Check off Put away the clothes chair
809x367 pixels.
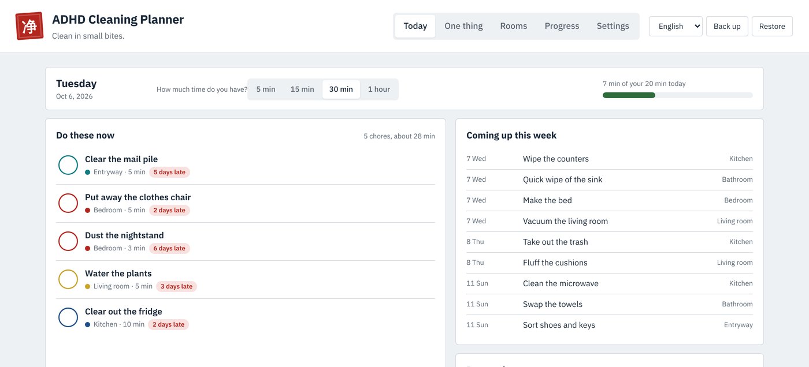68,203
